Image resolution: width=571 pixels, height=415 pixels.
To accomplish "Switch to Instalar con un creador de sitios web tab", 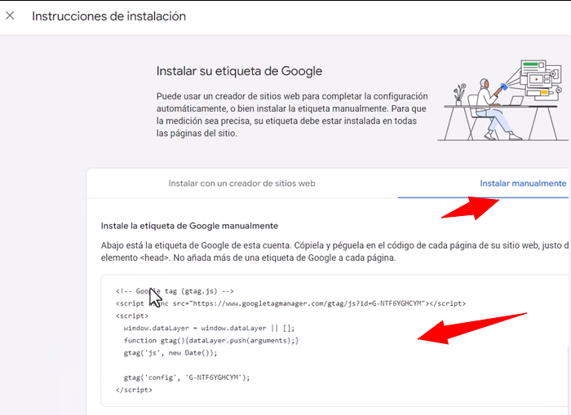I will (241, 183).
